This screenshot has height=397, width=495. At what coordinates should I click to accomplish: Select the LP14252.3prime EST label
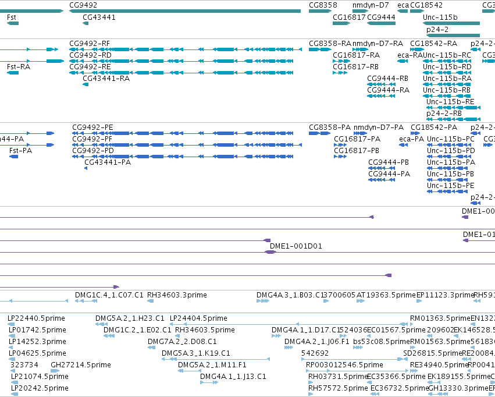tap(38, 342)
